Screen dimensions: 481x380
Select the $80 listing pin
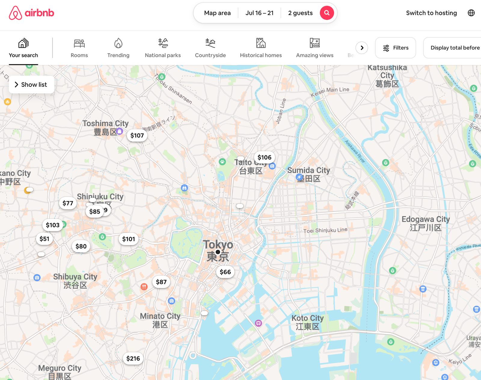pyautogui.click(x=81, y=246)
